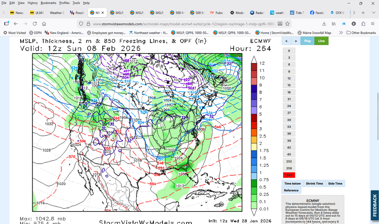
Task: Select forecast hour 252
Action: pyautogui.click(x=289, y=161)
